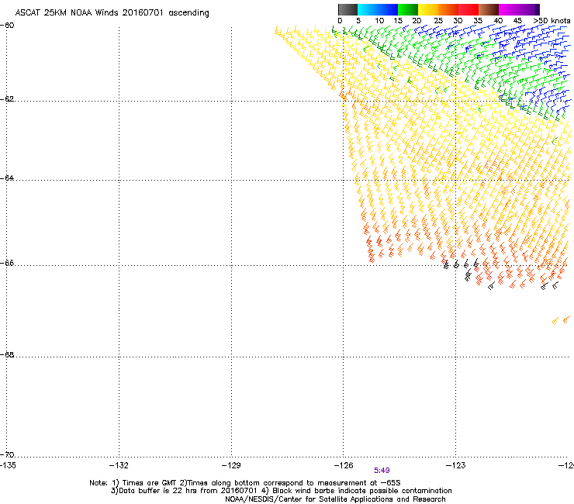Click the -135 longitude axis label
Image resolution: width=574 pixels, height=504 pixels.
(8, 465)
